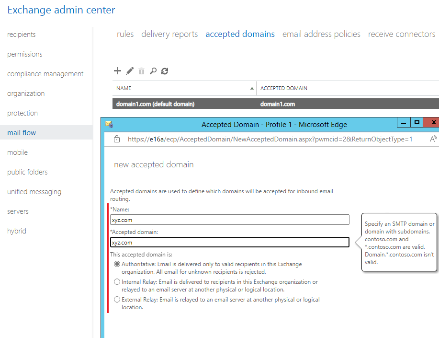Open protection in the sidebar
439x338 pixels.
tap(23, 113)
